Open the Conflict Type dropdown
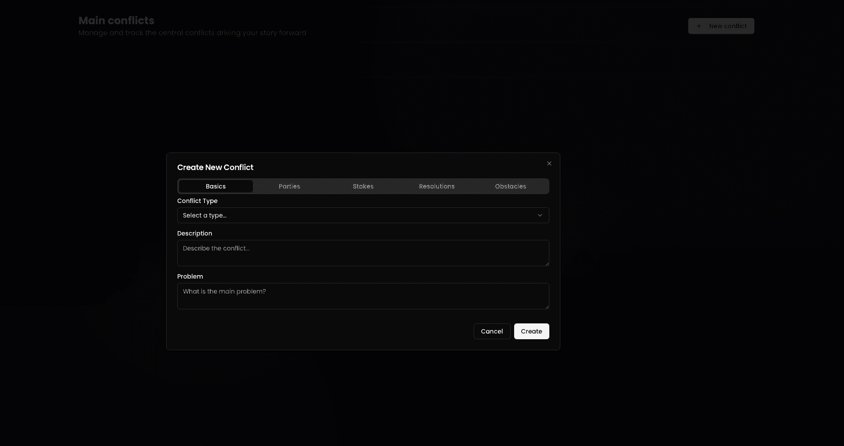Viewport: 844px width, 446px height. 362,215
